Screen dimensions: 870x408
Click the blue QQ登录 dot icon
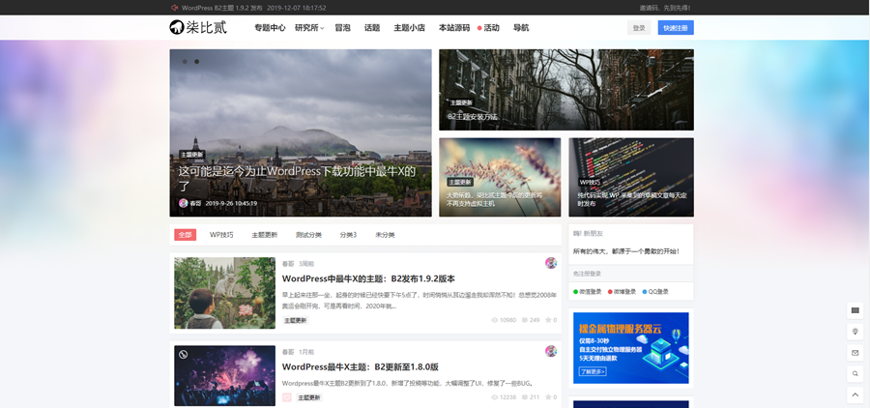(645, 291)
